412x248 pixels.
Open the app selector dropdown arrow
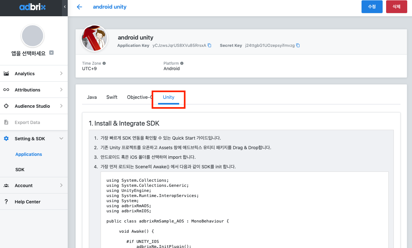(51, 53)
